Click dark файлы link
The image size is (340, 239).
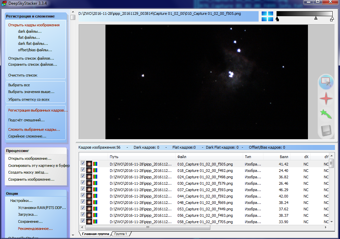(x=30, y=31)
